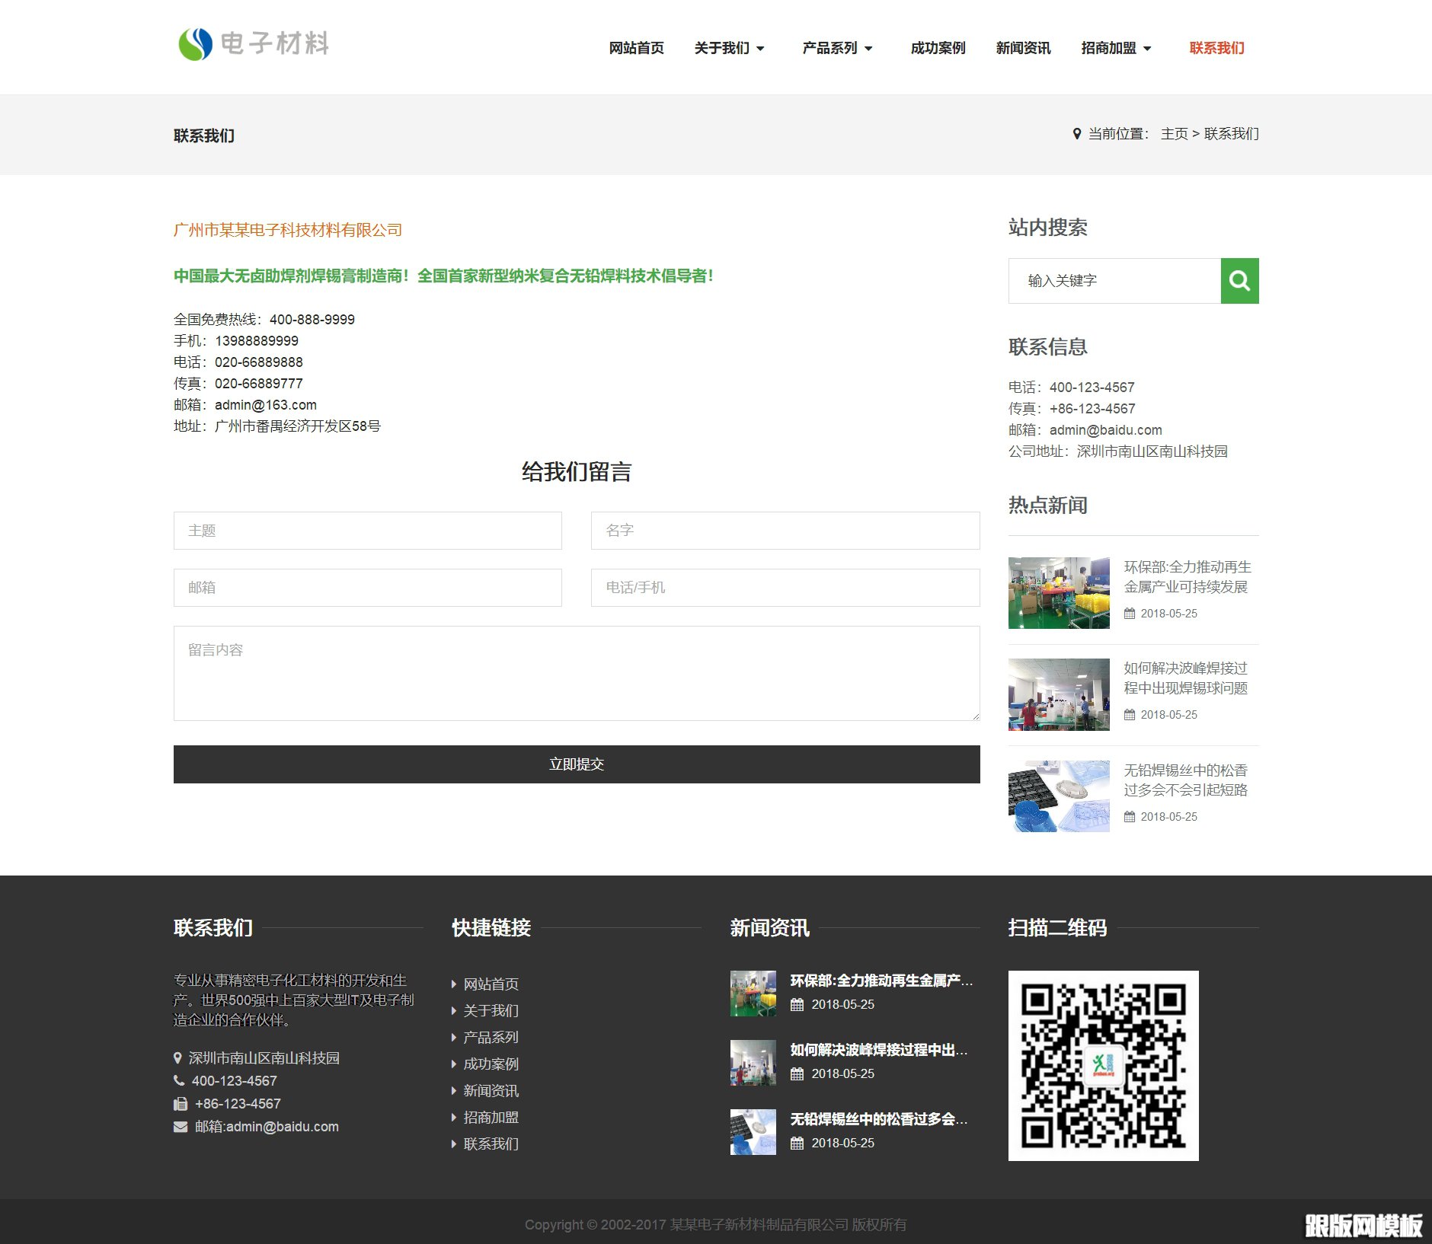Click the fax icon beside +86-123-4567
Viewport: 1432px width, 1244px height.
pyautogui.click(x=179, y=1103)
